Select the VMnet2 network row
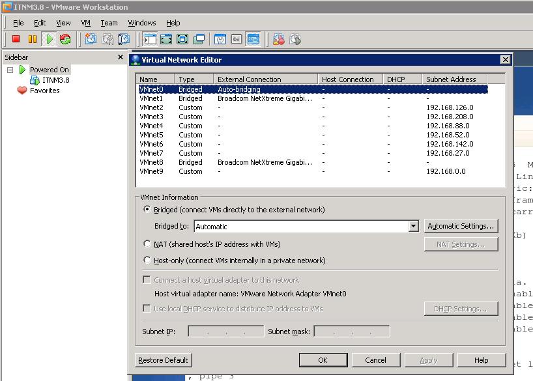Screen dimensions: 533x381 pyautogui.click(x=313, y=107)
